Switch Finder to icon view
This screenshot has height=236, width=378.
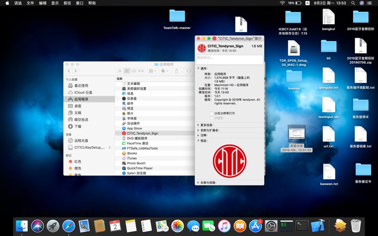120,71
